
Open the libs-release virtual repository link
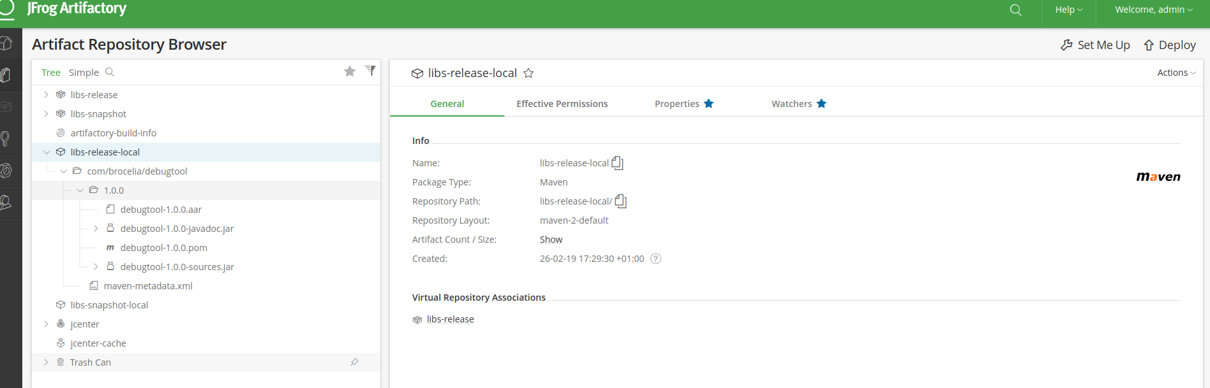click(x=451, y=319)
